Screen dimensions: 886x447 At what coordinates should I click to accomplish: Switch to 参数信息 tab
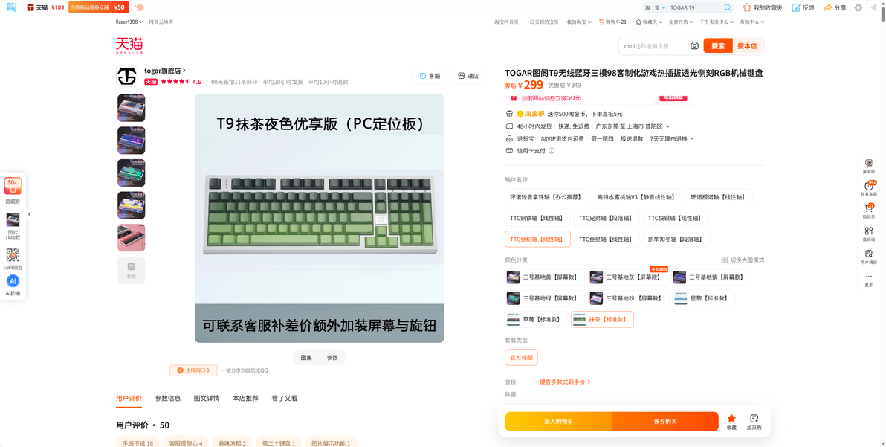[168, 399]
